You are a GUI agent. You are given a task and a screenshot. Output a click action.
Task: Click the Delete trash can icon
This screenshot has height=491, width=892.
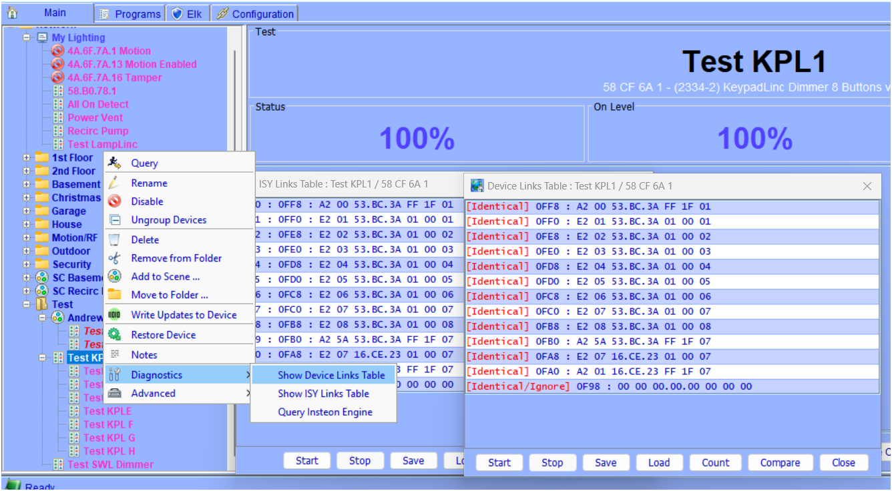pos(115,239)
